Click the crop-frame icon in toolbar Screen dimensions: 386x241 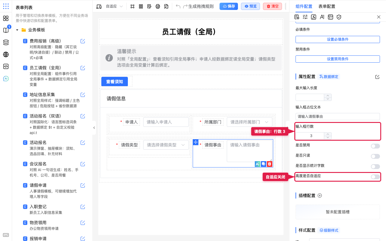point(132,6)
